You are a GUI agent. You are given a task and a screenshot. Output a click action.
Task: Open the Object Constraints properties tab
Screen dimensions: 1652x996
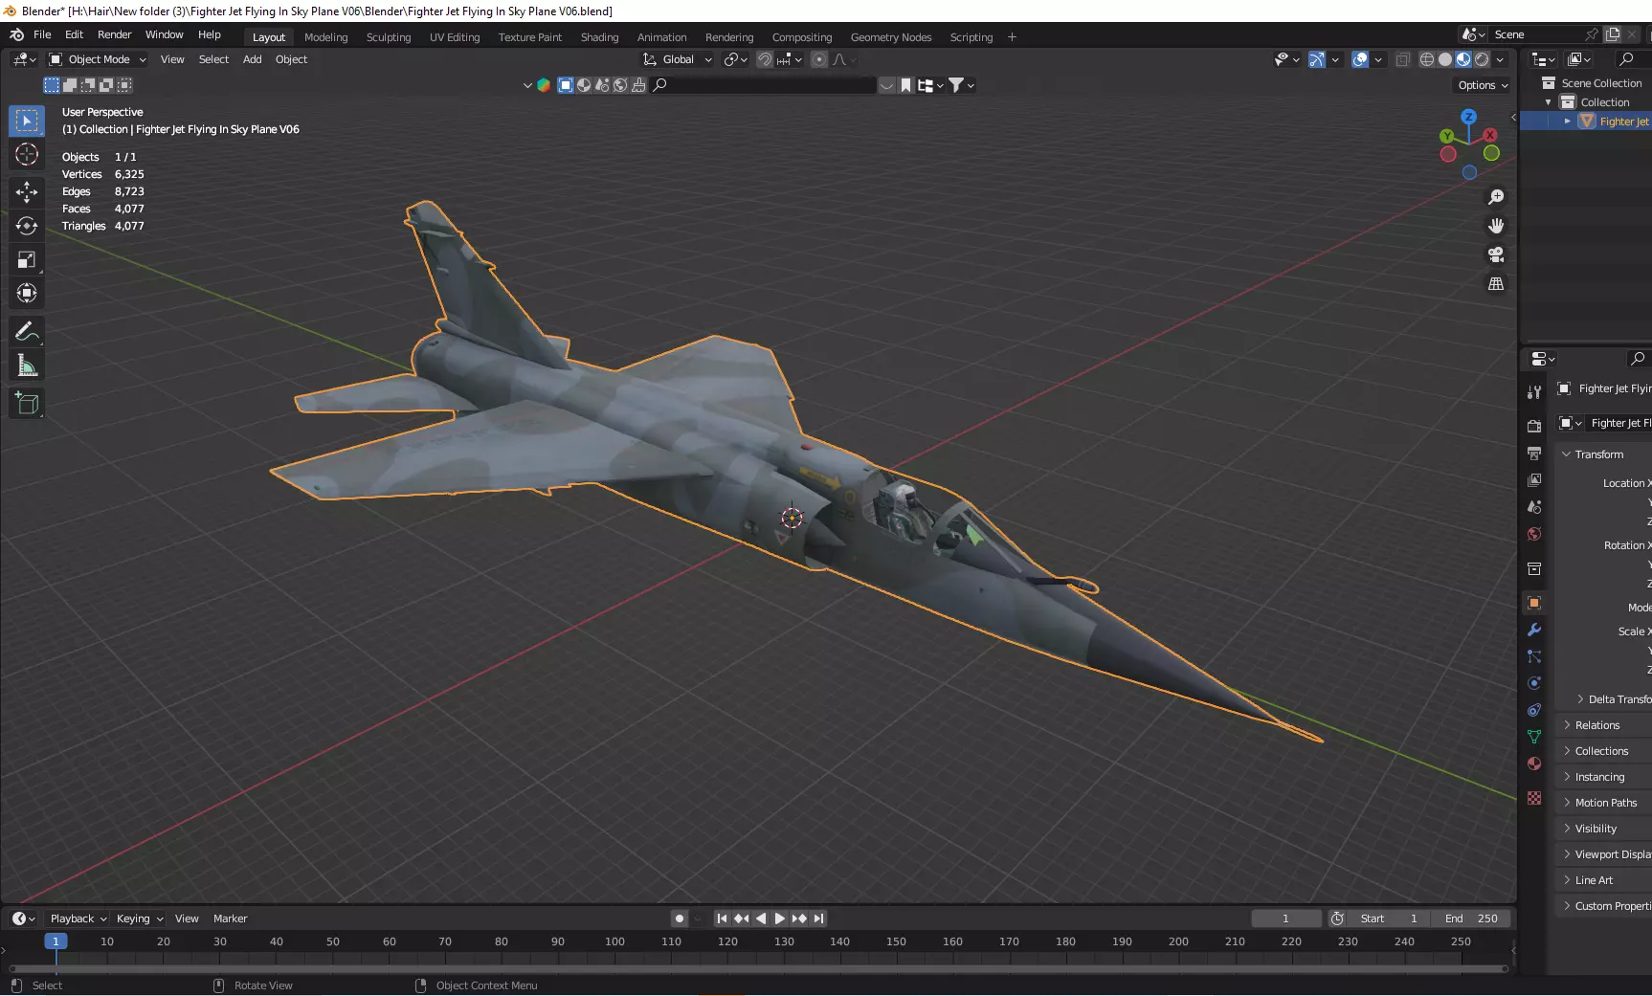[1534, 710]
